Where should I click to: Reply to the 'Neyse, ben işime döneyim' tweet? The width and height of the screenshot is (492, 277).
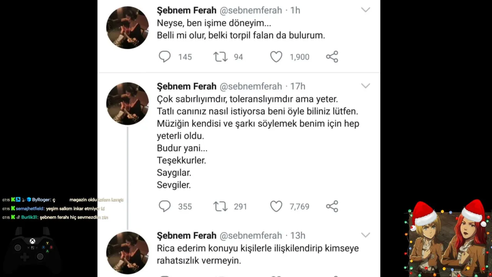pos(165,57)
